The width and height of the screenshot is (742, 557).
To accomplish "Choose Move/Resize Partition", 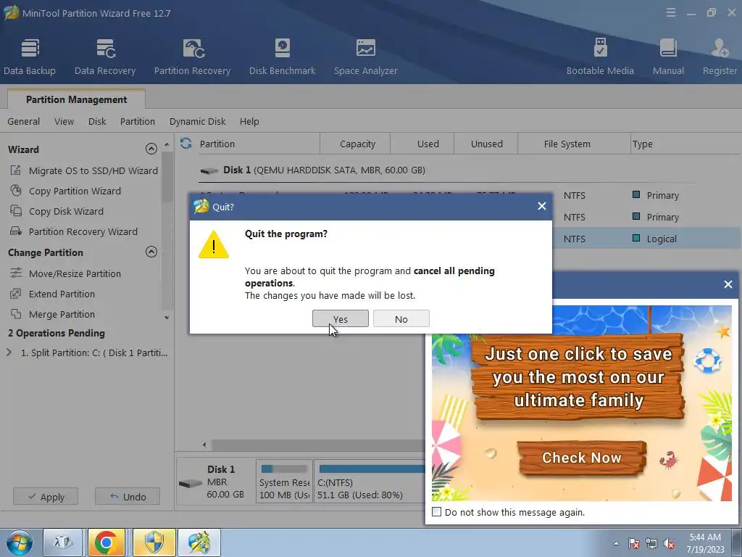I will pyautogui.click(x=65, y=273).
